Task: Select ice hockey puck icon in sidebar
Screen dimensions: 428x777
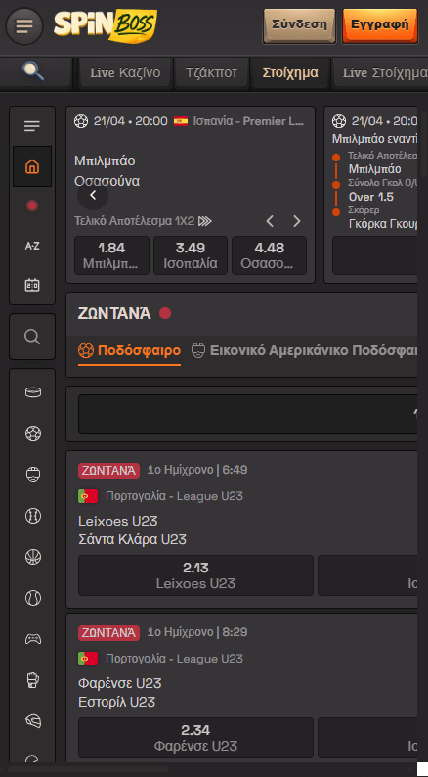Action: [x=33, y=392]
